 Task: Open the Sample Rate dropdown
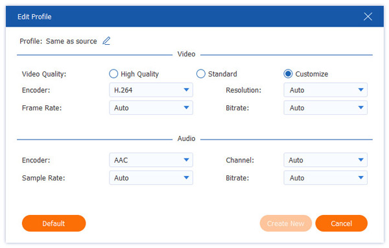[x=151, y=178]
